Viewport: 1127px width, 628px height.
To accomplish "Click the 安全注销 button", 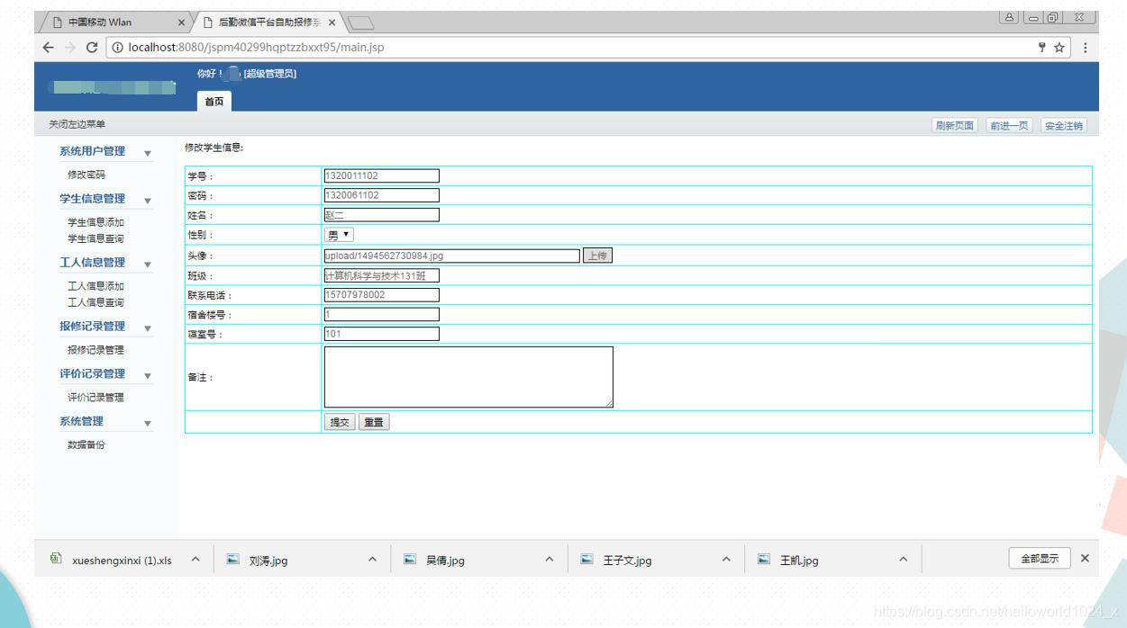I will click(x=1064, y=126).
